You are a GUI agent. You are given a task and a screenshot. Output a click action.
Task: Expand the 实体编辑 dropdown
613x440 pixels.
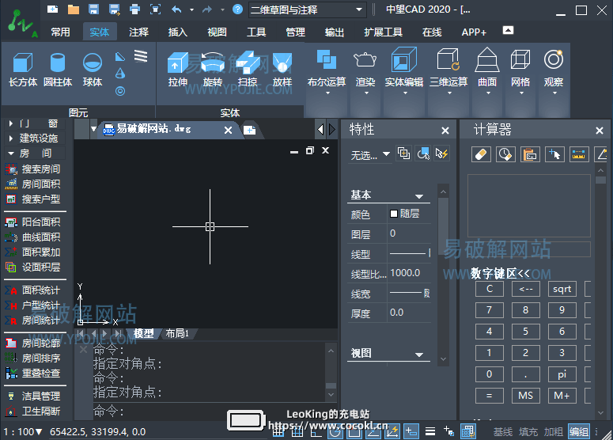tap(404, 93)
